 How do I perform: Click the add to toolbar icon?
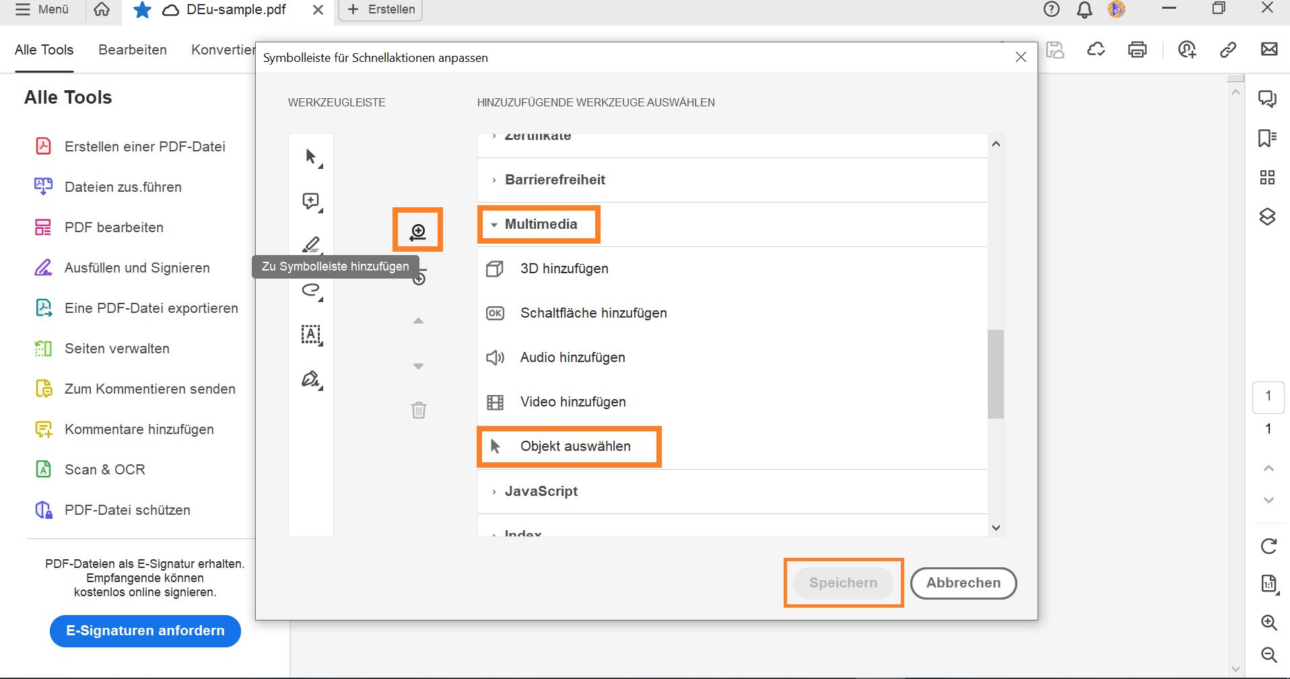418,231
